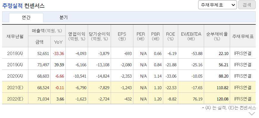Click the 추정실적 컨센서스 heading
This screenshot has height=118, width=259.
point(23,6)
